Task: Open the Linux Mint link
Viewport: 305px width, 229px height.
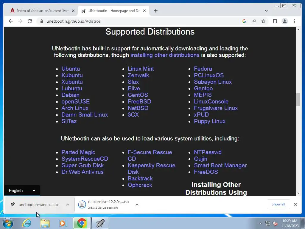Action: 141,69
